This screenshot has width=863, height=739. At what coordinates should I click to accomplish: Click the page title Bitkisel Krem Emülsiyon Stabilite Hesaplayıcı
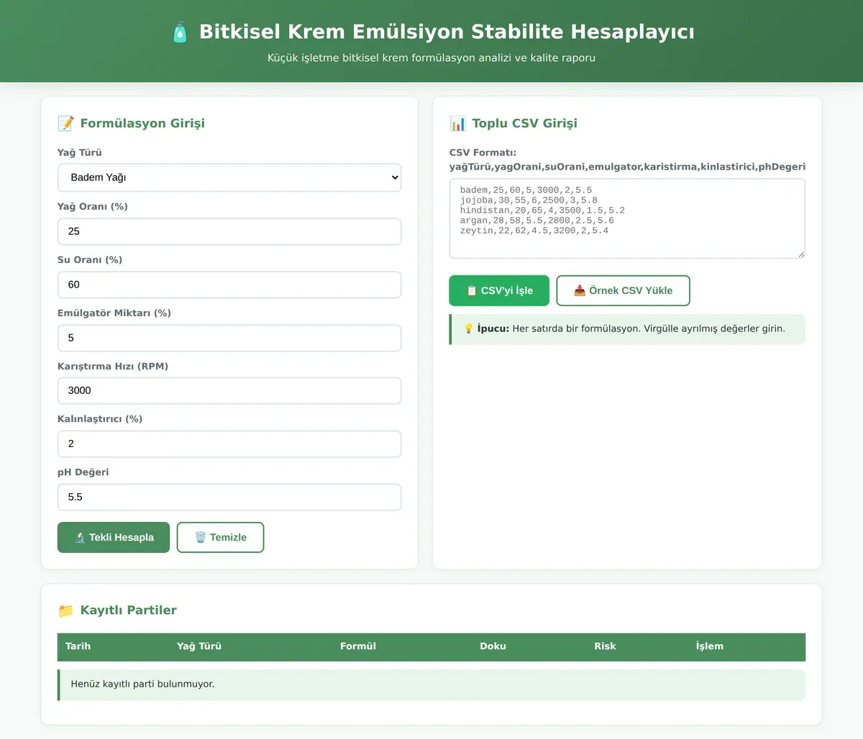tap(447, 32)
